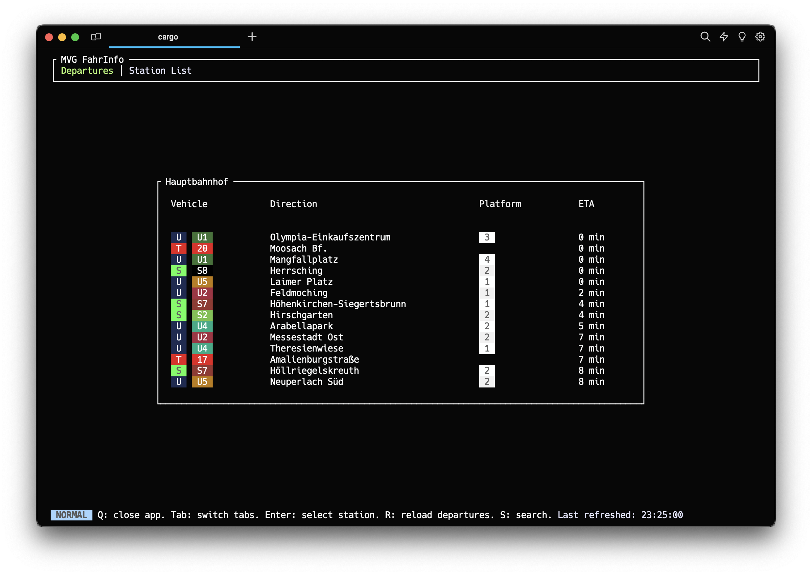
Task: Toggle the split panel icon
Action: [x=96, y=37]
